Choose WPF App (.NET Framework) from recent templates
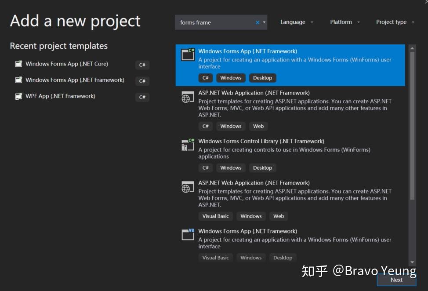This screenshot has width=428, height=291. tap(60, 96)
